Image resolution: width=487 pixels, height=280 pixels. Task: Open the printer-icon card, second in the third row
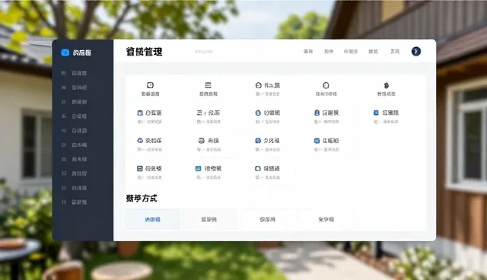(x=208, y=145)
